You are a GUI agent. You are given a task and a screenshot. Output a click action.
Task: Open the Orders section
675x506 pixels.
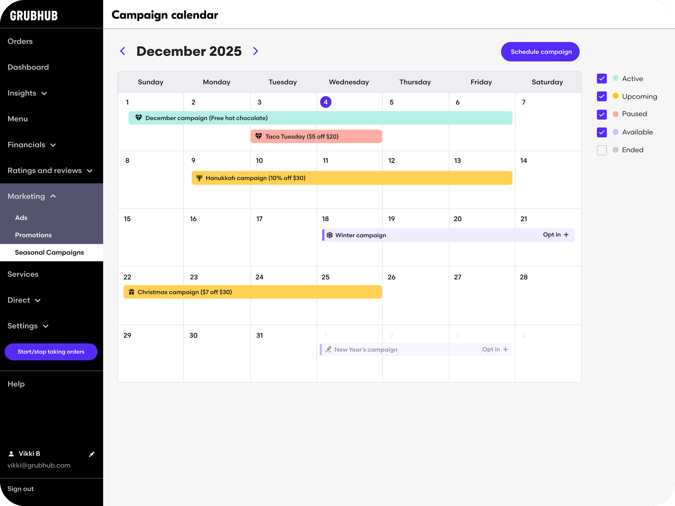20,41
